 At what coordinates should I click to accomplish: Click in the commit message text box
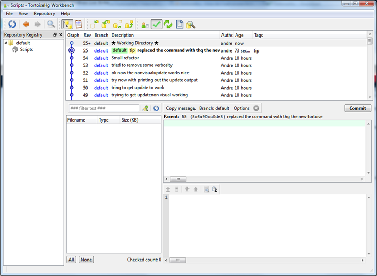265,149
